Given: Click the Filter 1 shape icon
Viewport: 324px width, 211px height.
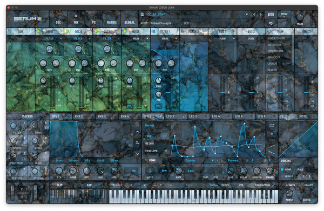Looking at the screenshot, I should pyautogui.click(x=158, y=106).
